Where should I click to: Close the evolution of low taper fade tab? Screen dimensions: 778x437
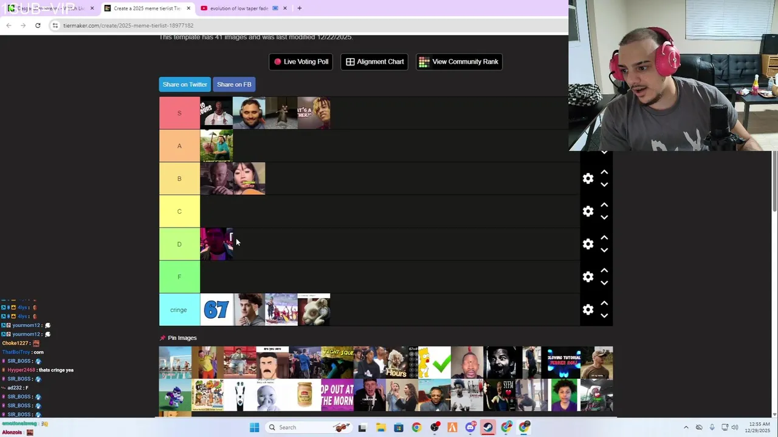coord(284,8)
